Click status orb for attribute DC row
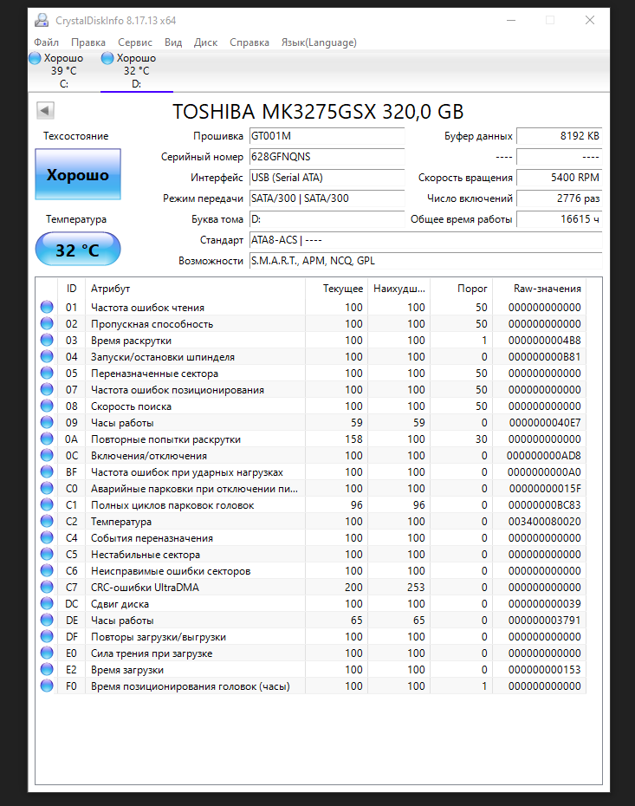The width and height of the screenshot is (635, 806). point(47,603)
